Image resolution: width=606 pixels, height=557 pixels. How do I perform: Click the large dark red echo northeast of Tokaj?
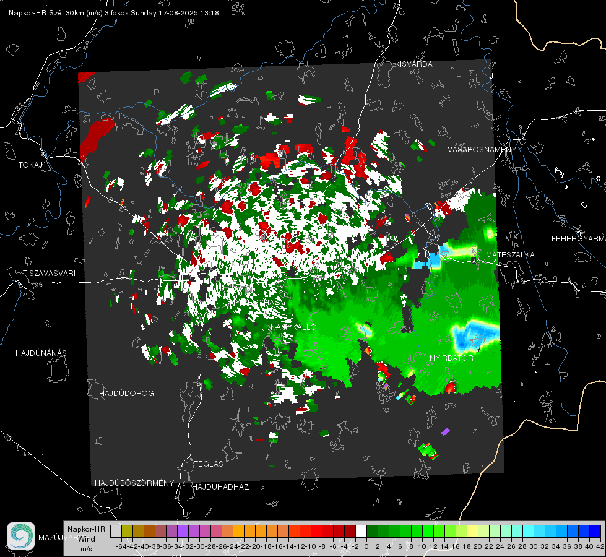96,140
